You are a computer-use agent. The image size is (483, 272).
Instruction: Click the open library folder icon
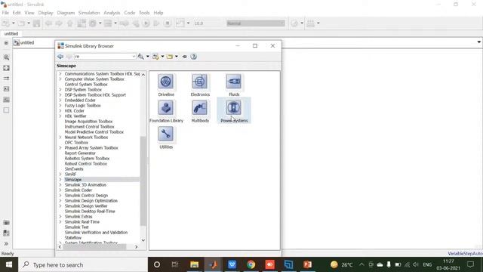point(170,57)
